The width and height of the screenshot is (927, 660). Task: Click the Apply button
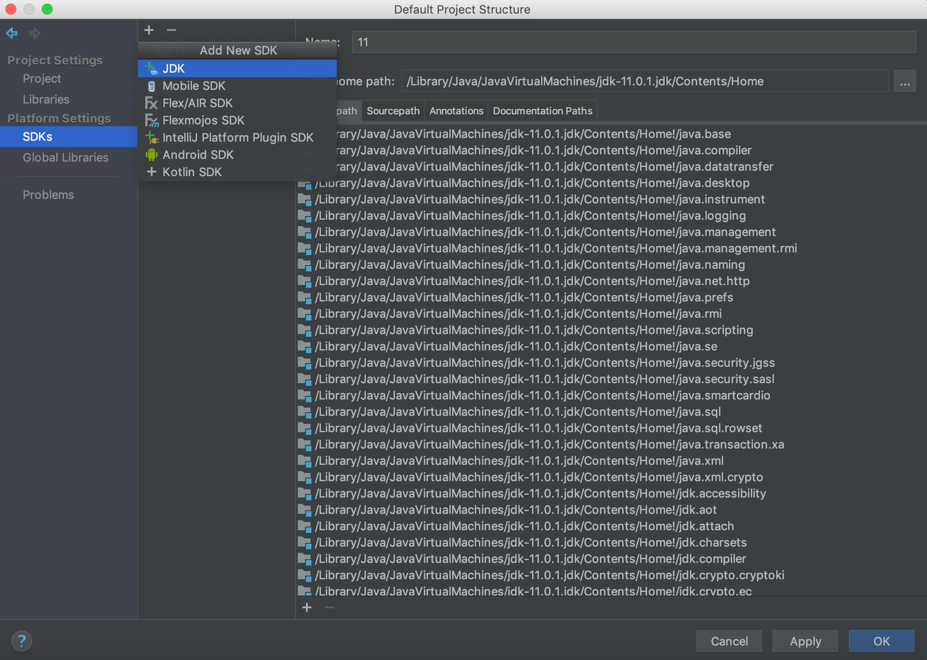(x=805, y=641)
